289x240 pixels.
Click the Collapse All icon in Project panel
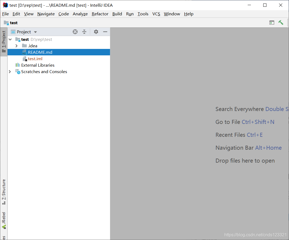point(84,32)
